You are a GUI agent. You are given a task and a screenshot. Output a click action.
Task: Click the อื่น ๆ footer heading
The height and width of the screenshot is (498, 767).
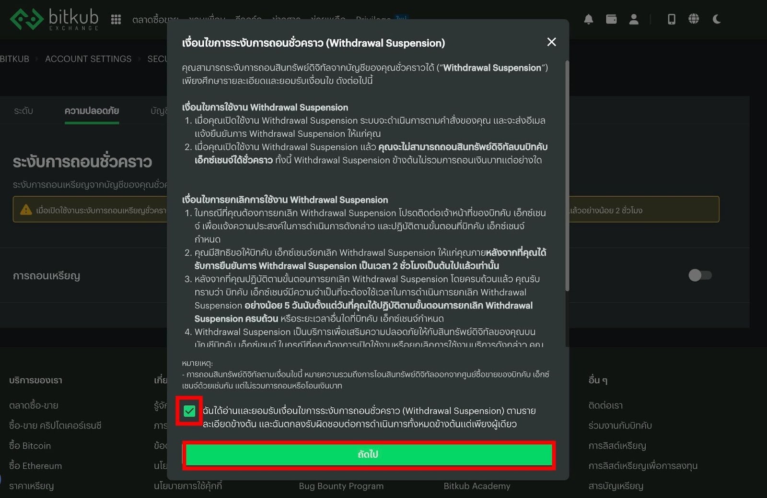[598, 380]
